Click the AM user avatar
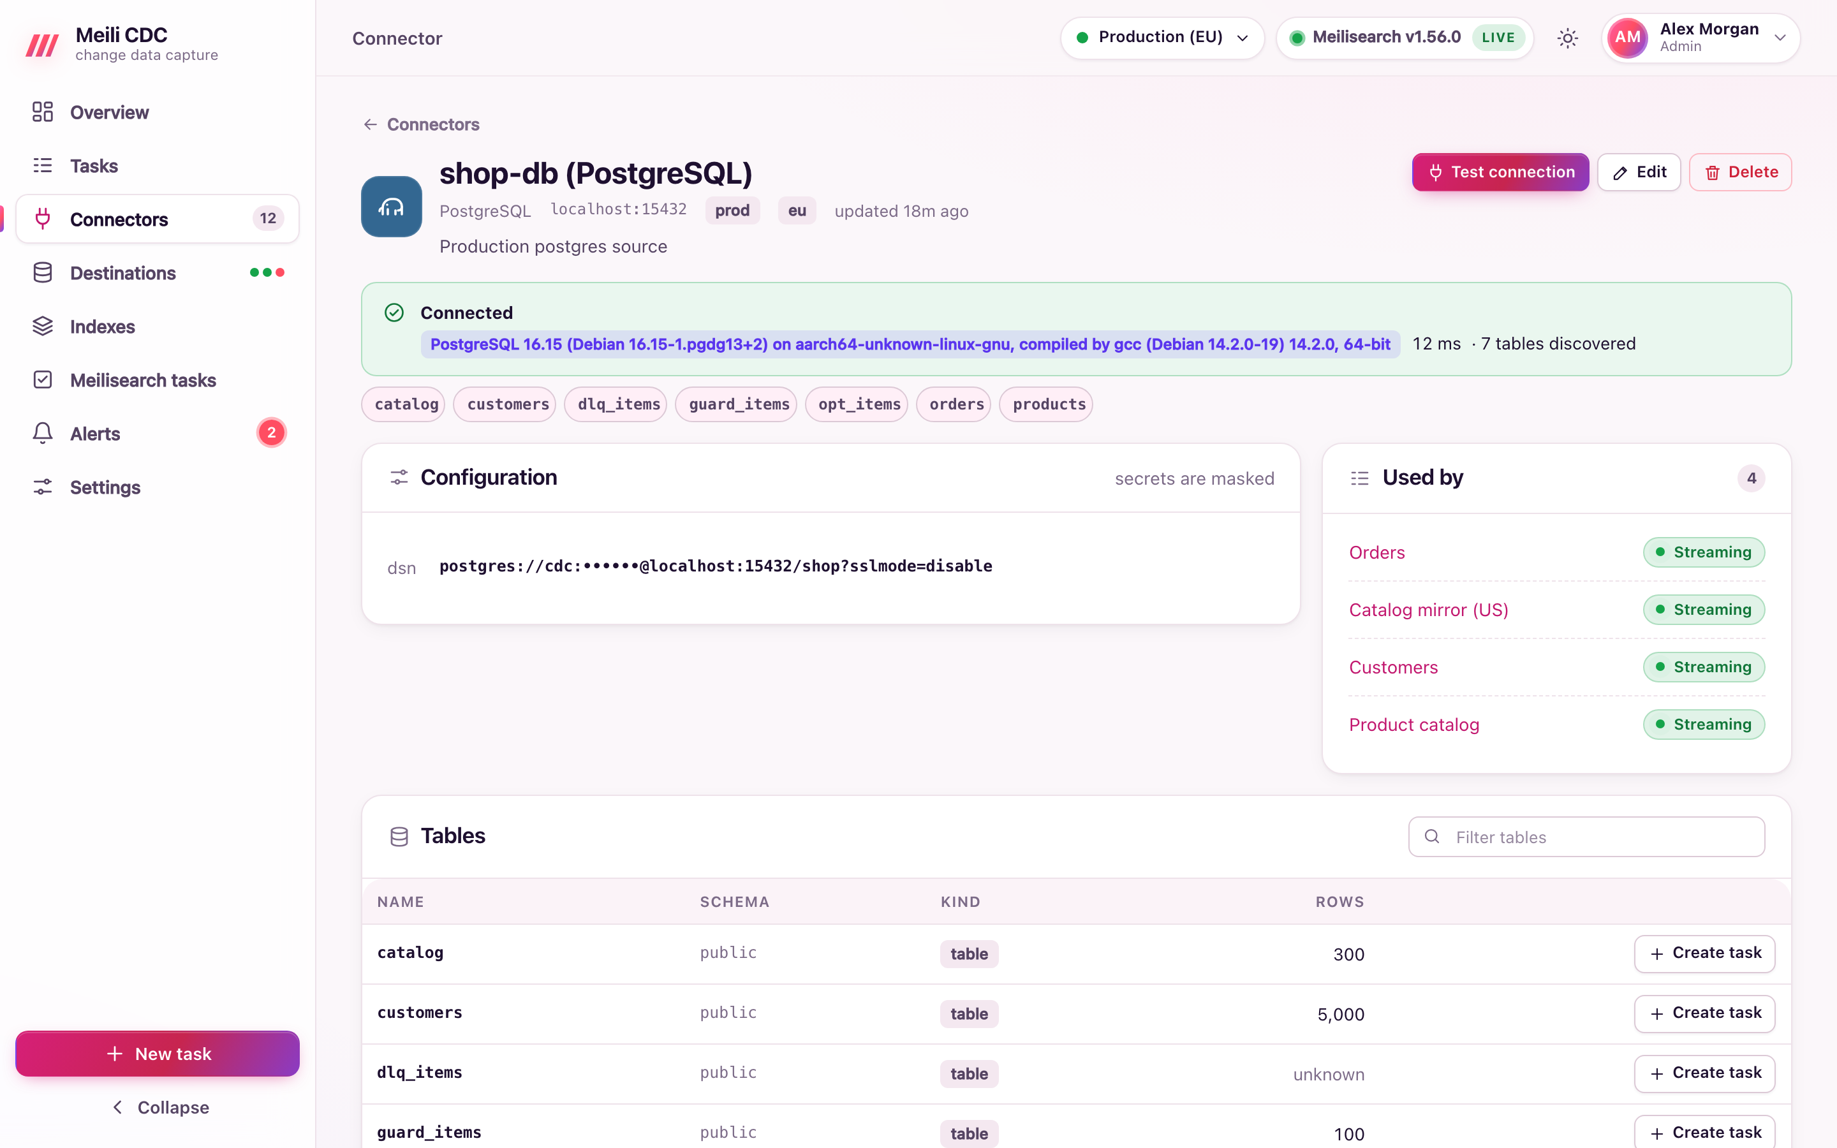1837x1148 pixels. click(1628, 38)
